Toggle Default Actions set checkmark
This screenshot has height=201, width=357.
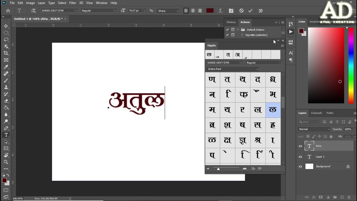click(227, 30)
